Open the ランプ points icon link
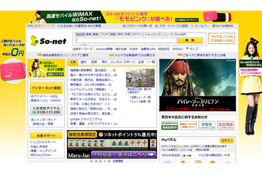262x174 pixels. (192, 49)
